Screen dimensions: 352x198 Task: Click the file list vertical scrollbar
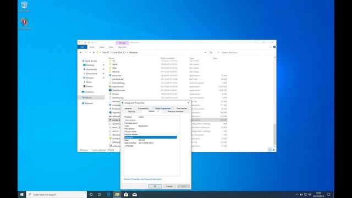pyautogui.click(x=275, y=134)
